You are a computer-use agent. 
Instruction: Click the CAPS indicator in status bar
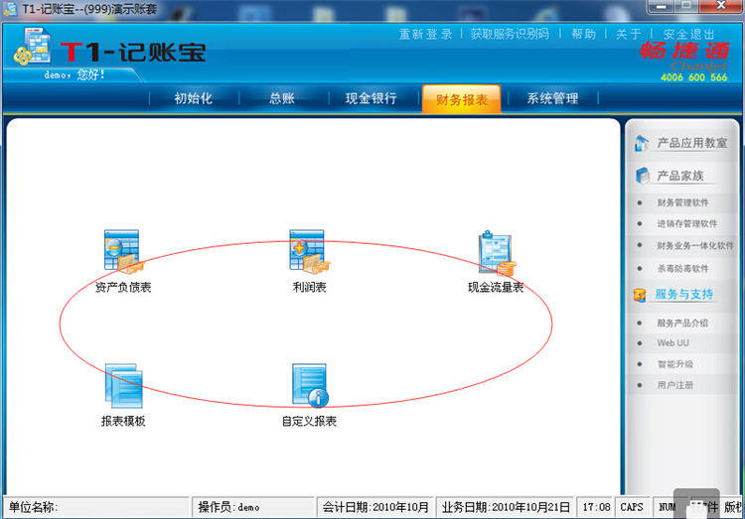pyautogui.click(x=632, y=507)
